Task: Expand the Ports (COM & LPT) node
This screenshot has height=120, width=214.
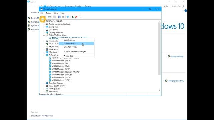Action: 44,86
